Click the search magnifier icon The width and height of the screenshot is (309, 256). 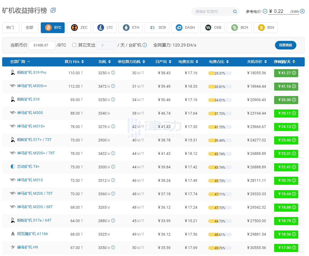235,12
